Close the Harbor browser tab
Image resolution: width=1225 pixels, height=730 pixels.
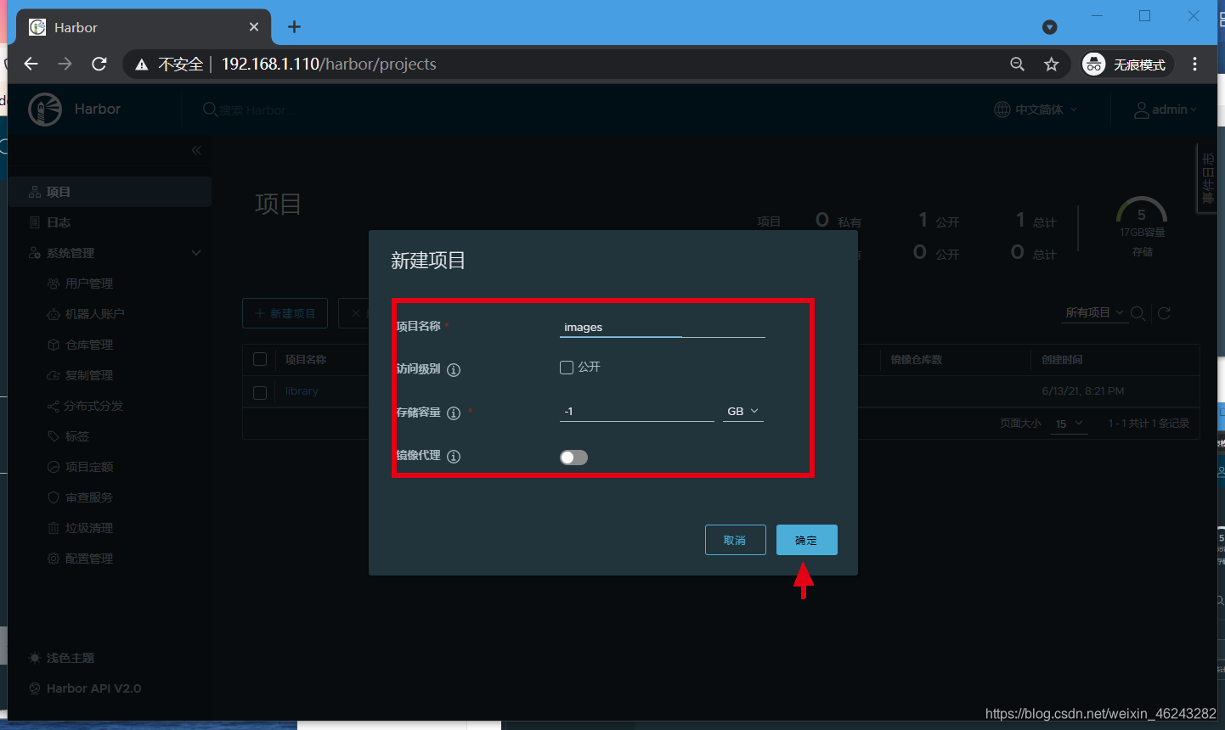click(253, 27)
